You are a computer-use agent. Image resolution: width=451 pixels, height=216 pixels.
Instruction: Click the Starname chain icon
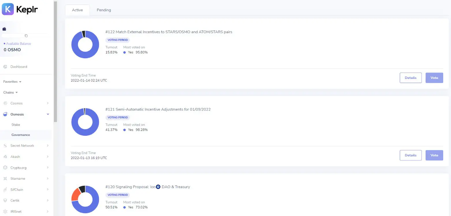pyautogui.click(x=5, y=179)
